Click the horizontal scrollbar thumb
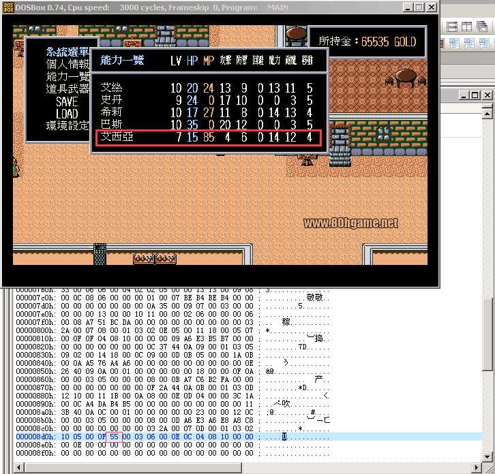The image size is (495, 474). click(133, 468)
